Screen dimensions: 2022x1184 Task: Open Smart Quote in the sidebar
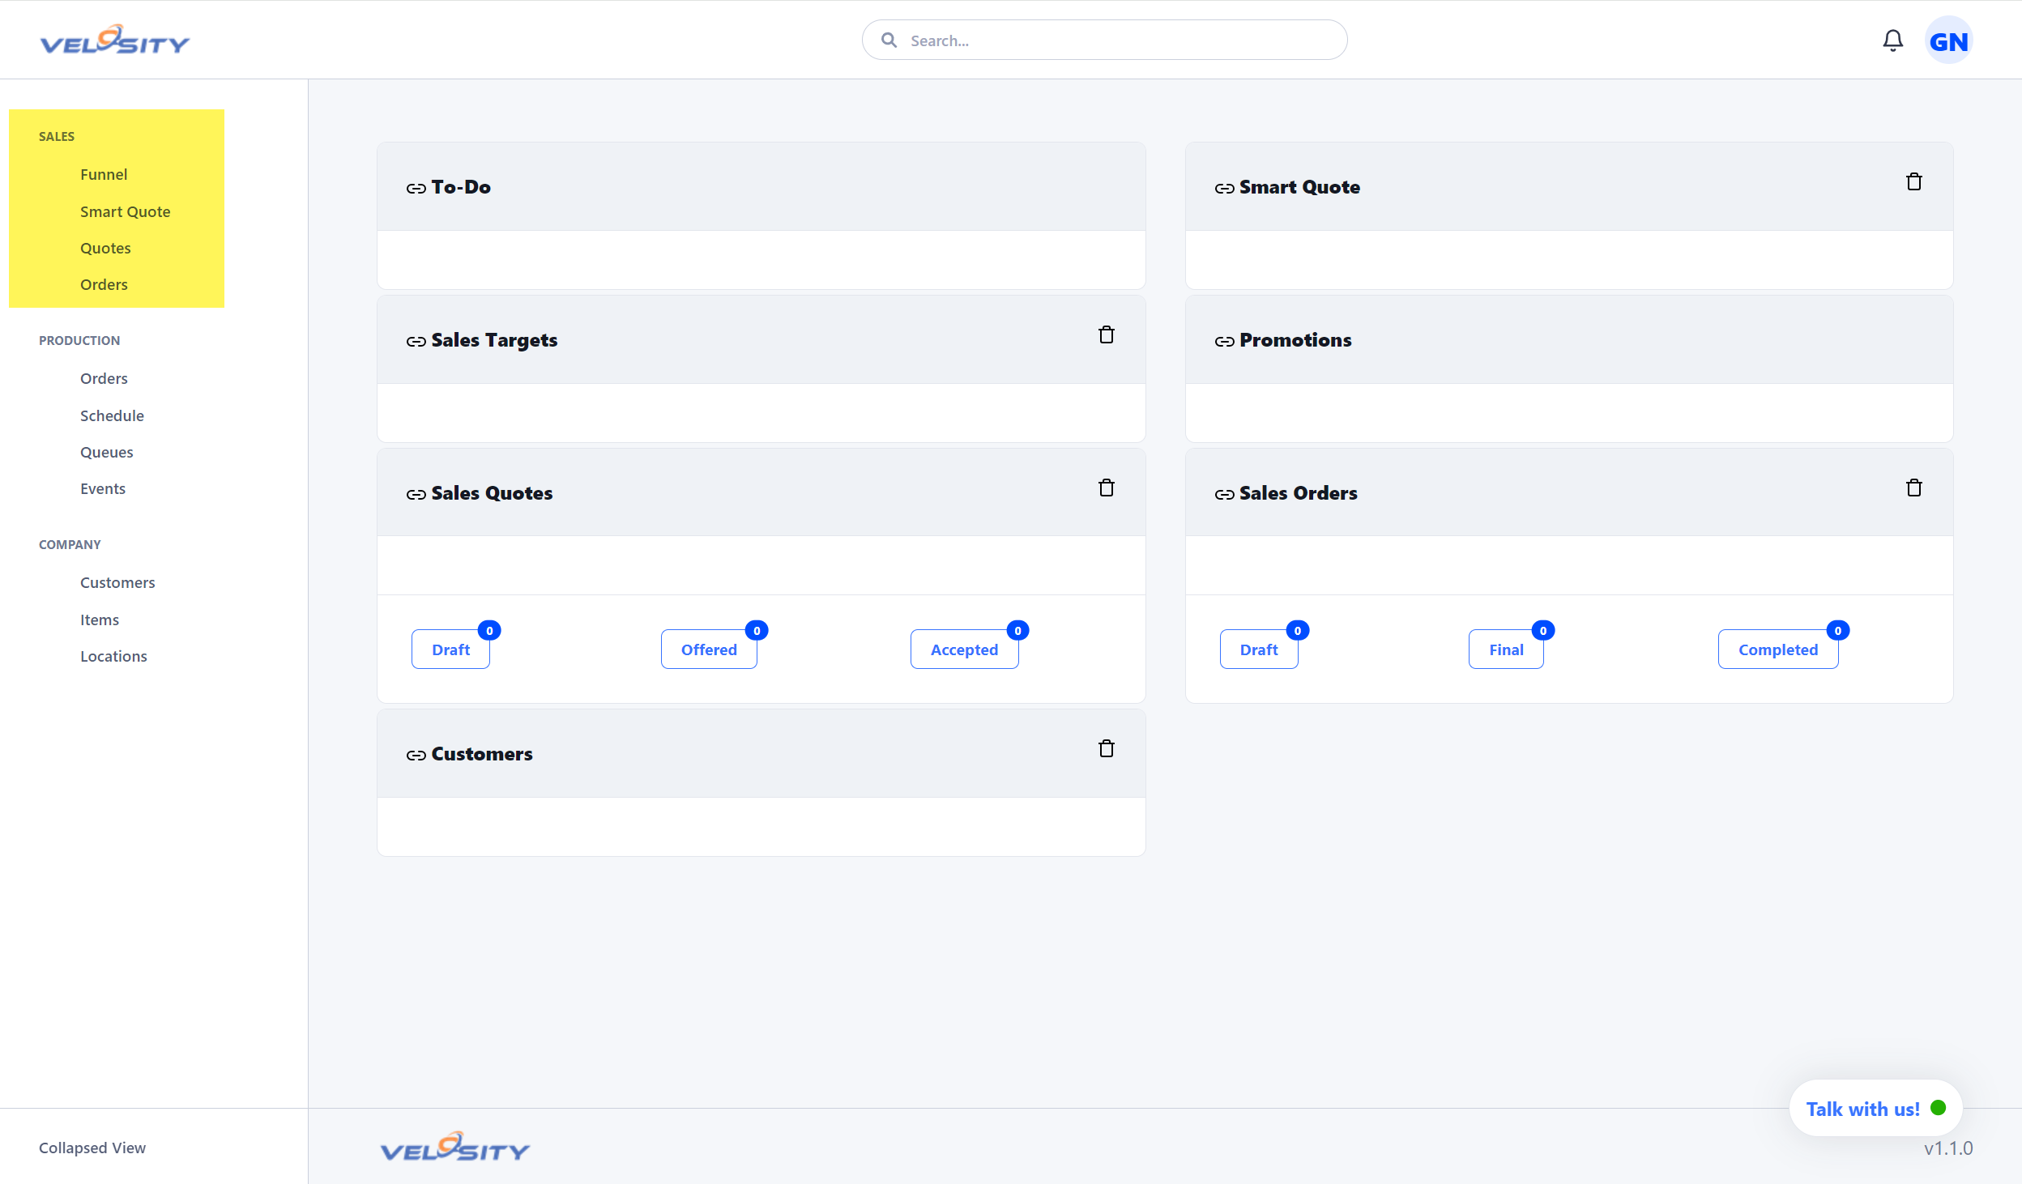pos(125,211)
